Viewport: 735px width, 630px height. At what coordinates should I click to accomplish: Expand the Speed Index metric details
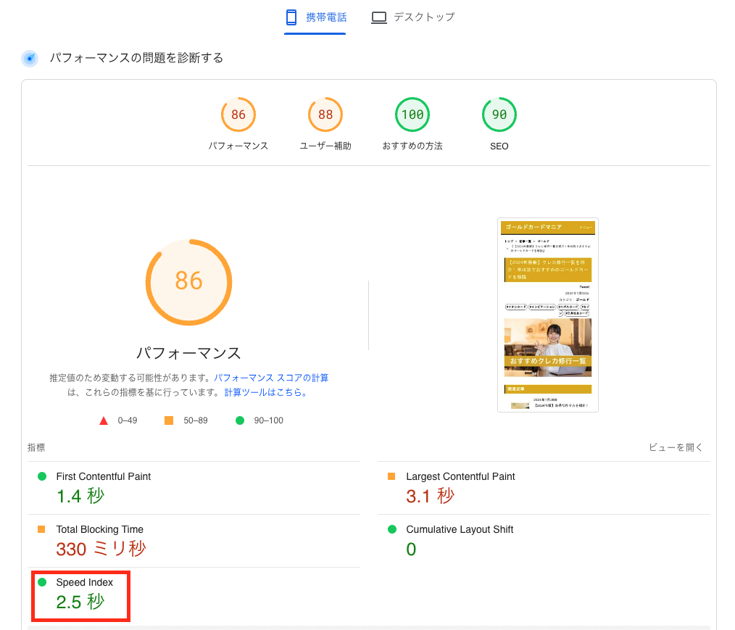tap(80, 594)
